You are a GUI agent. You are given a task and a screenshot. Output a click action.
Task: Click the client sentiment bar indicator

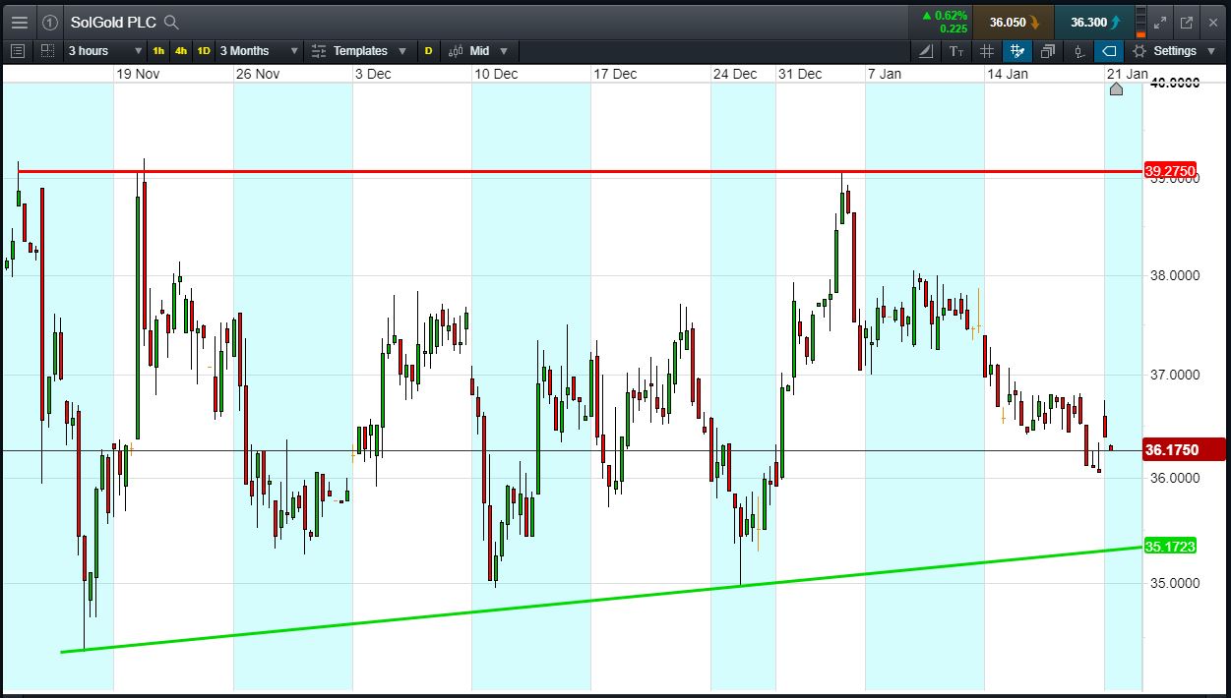1140,22
